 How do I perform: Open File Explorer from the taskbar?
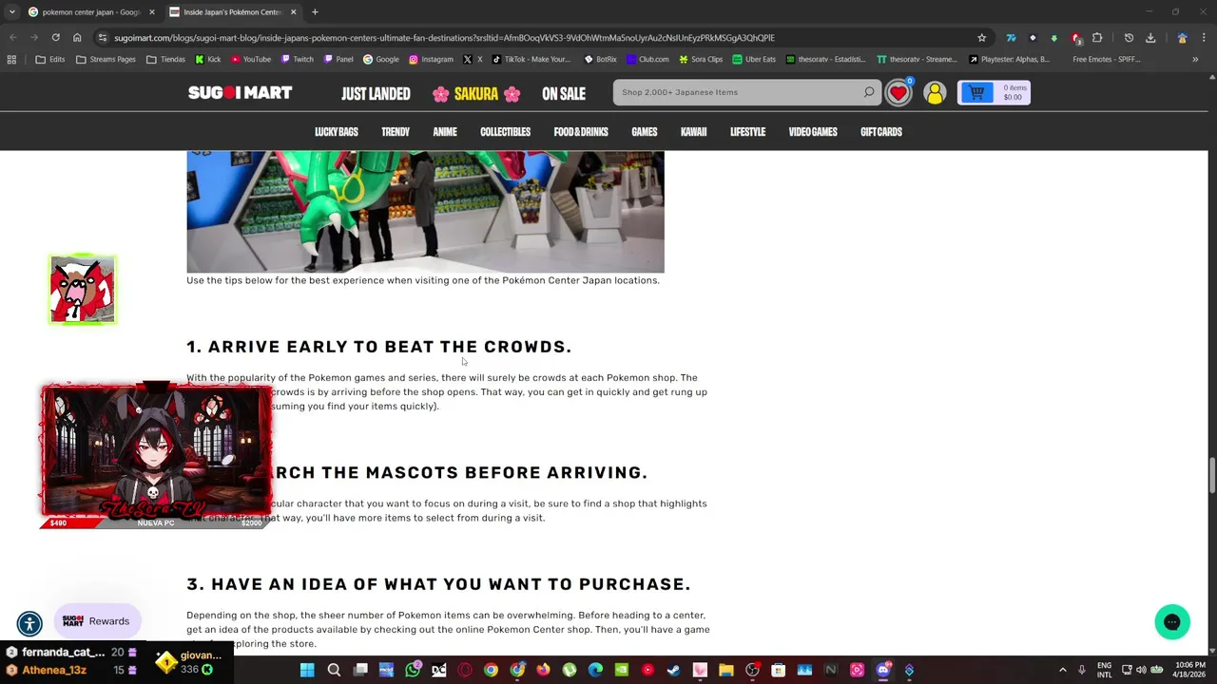point(726,671)
